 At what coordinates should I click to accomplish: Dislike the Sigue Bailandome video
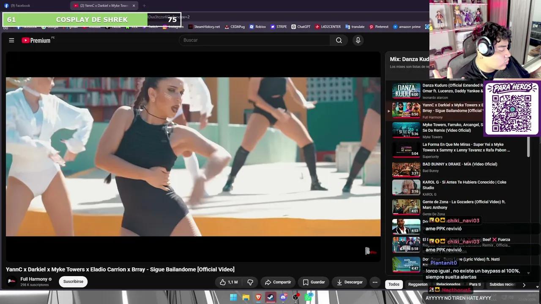tap(250, 282)
